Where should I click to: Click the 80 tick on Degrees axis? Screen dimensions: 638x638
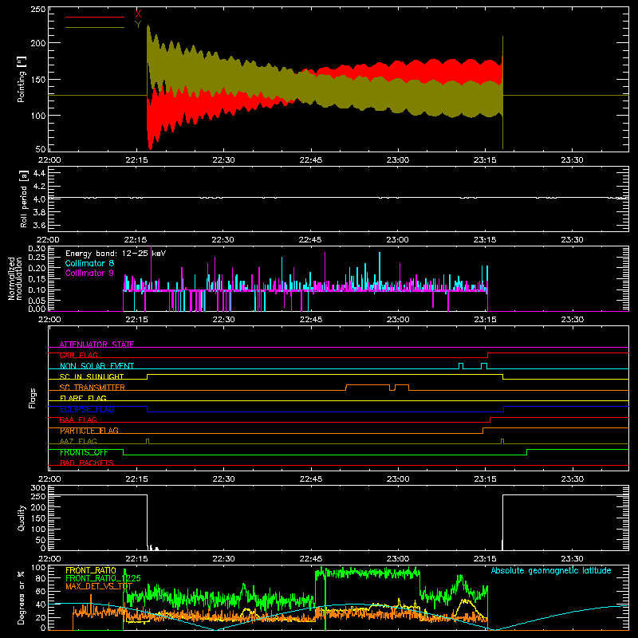(41, 578)
